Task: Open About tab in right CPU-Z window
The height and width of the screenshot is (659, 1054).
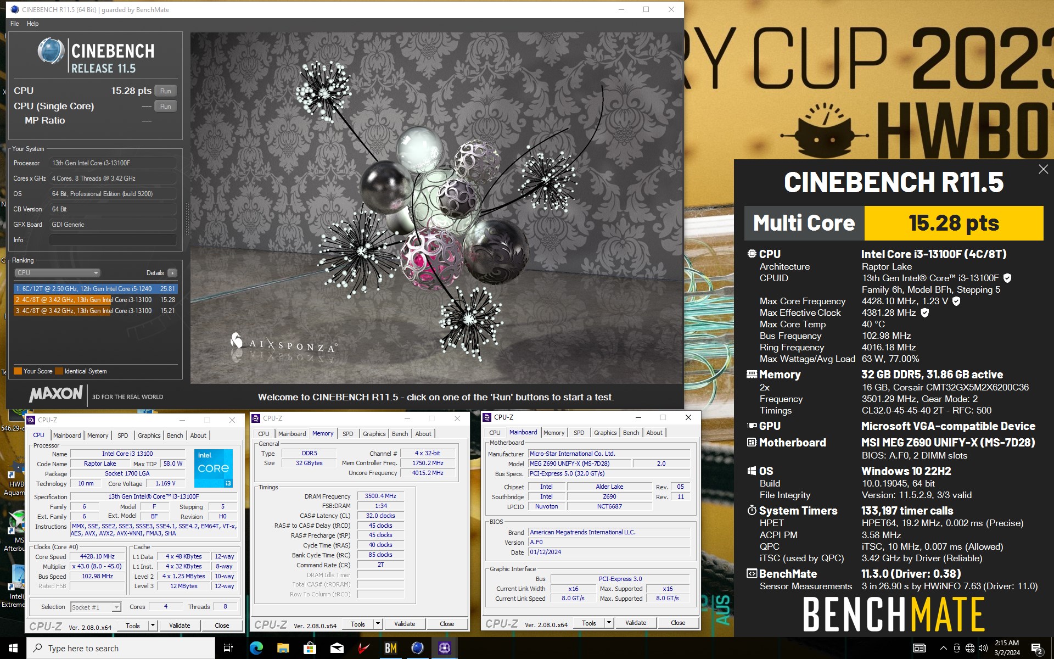Action: [x=654, y=433]
